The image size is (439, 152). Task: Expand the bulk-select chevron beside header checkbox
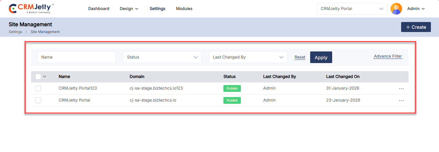point(45,77)
